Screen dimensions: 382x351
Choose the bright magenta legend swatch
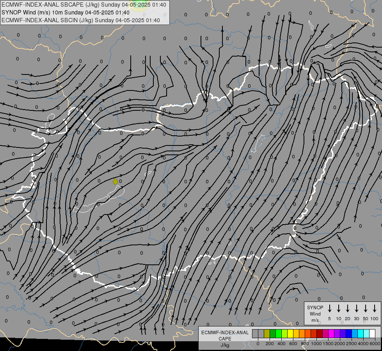tap(331, 334)
